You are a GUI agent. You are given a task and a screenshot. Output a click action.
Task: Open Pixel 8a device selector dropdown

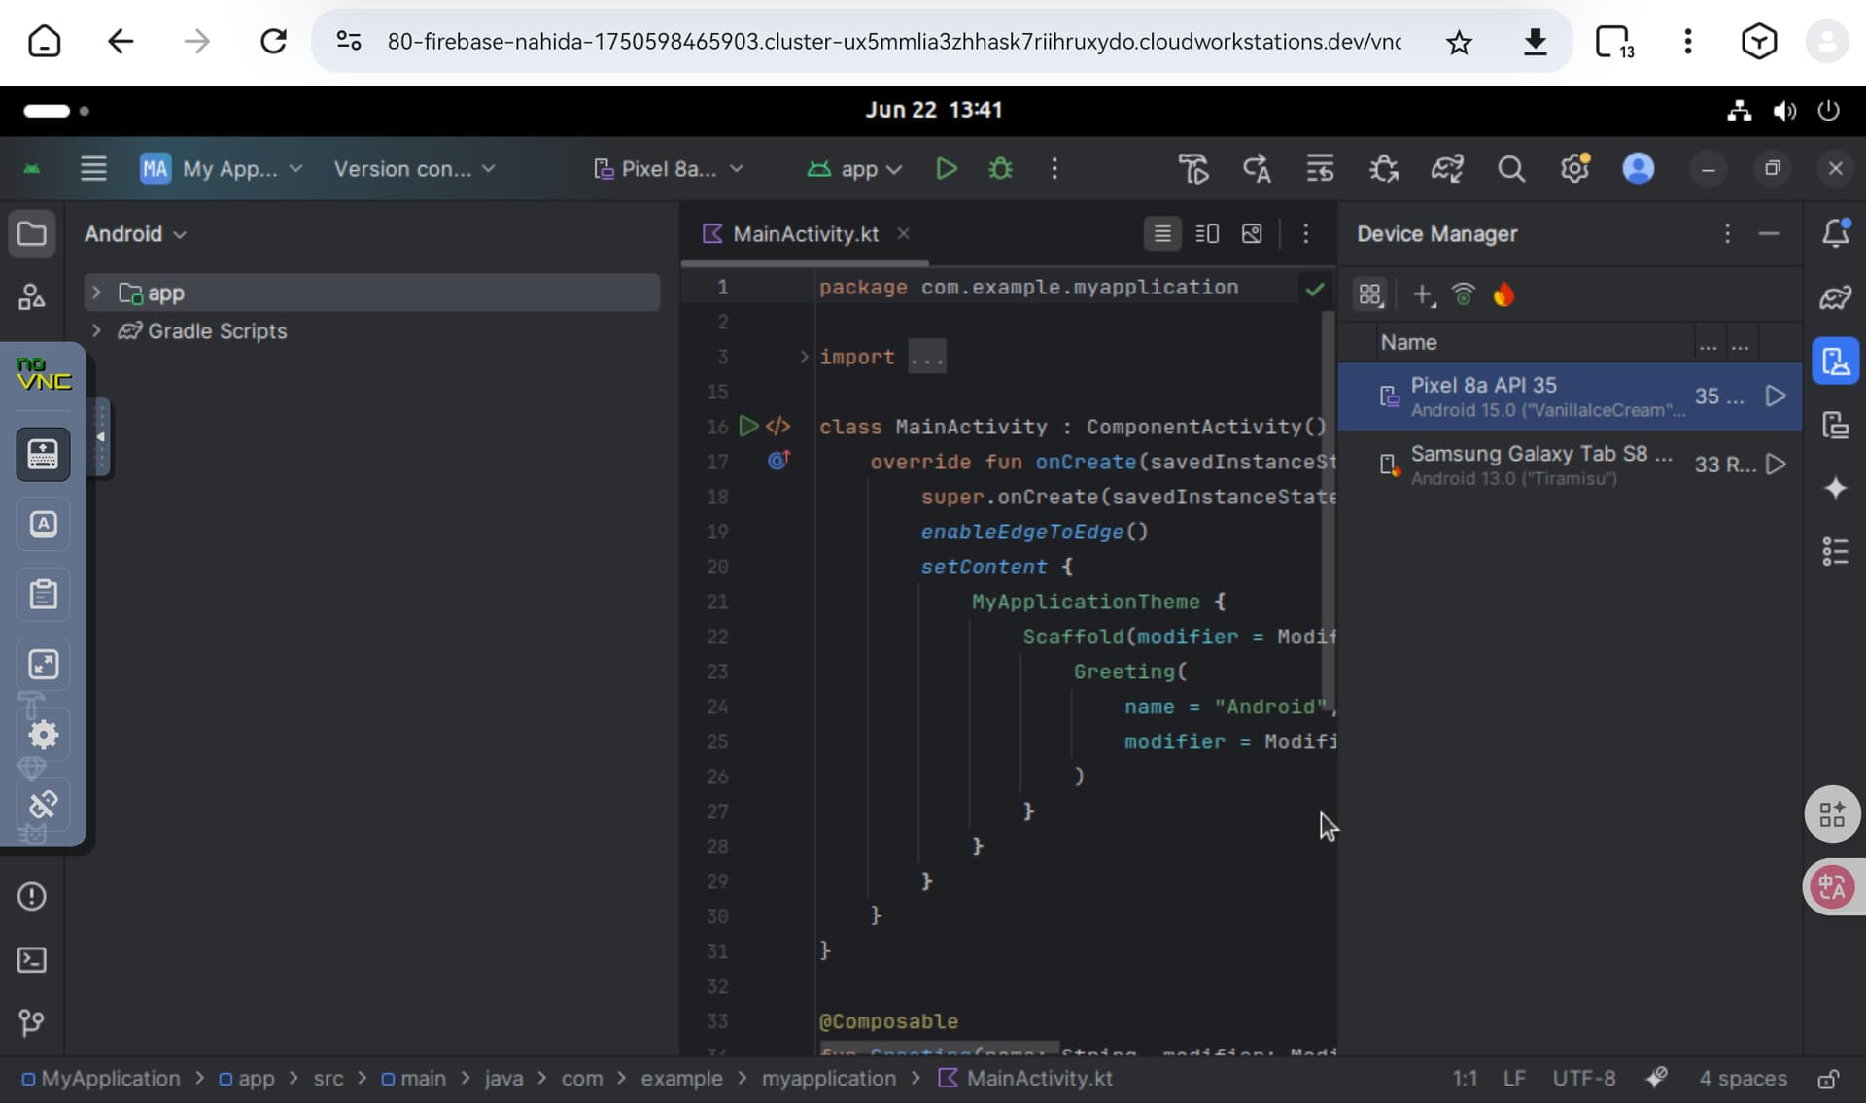click(669, 169)
